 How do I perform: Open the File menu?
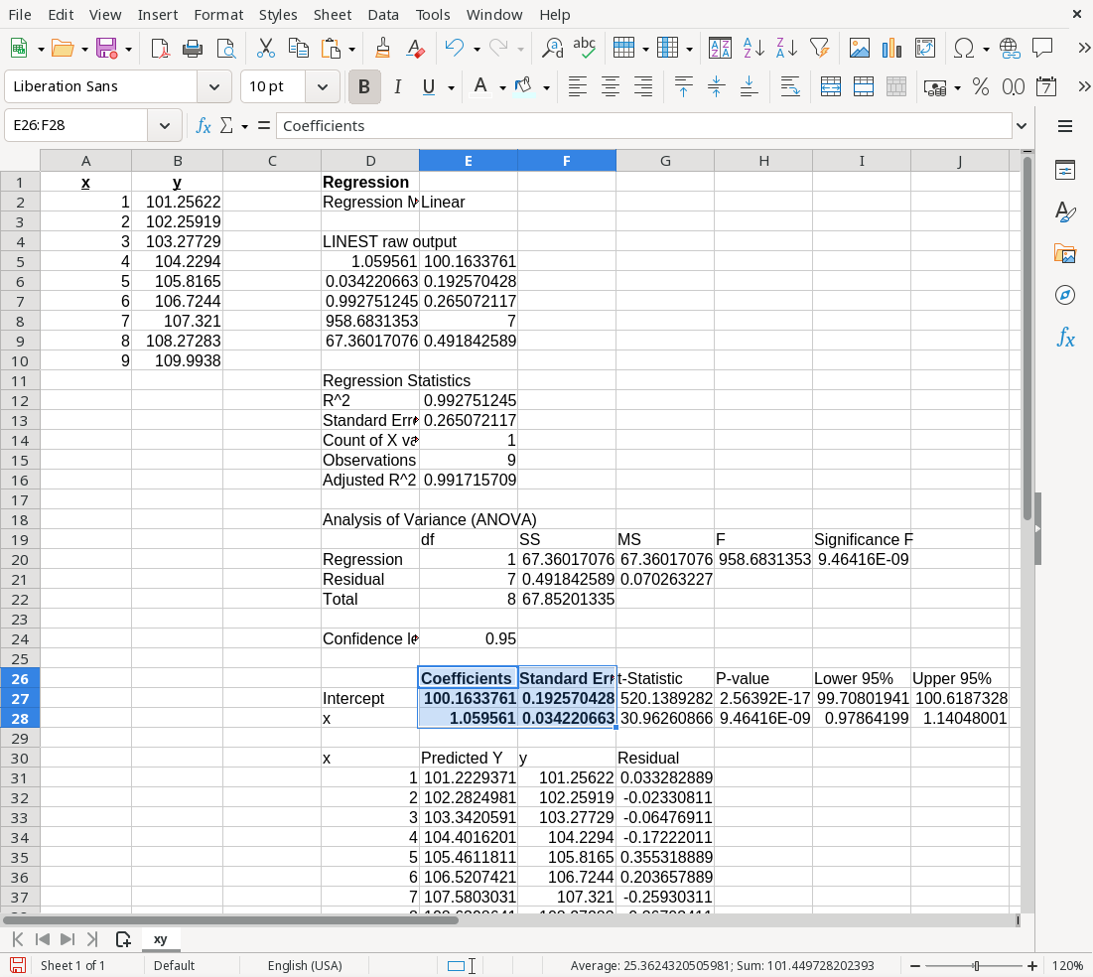point(20,15)
